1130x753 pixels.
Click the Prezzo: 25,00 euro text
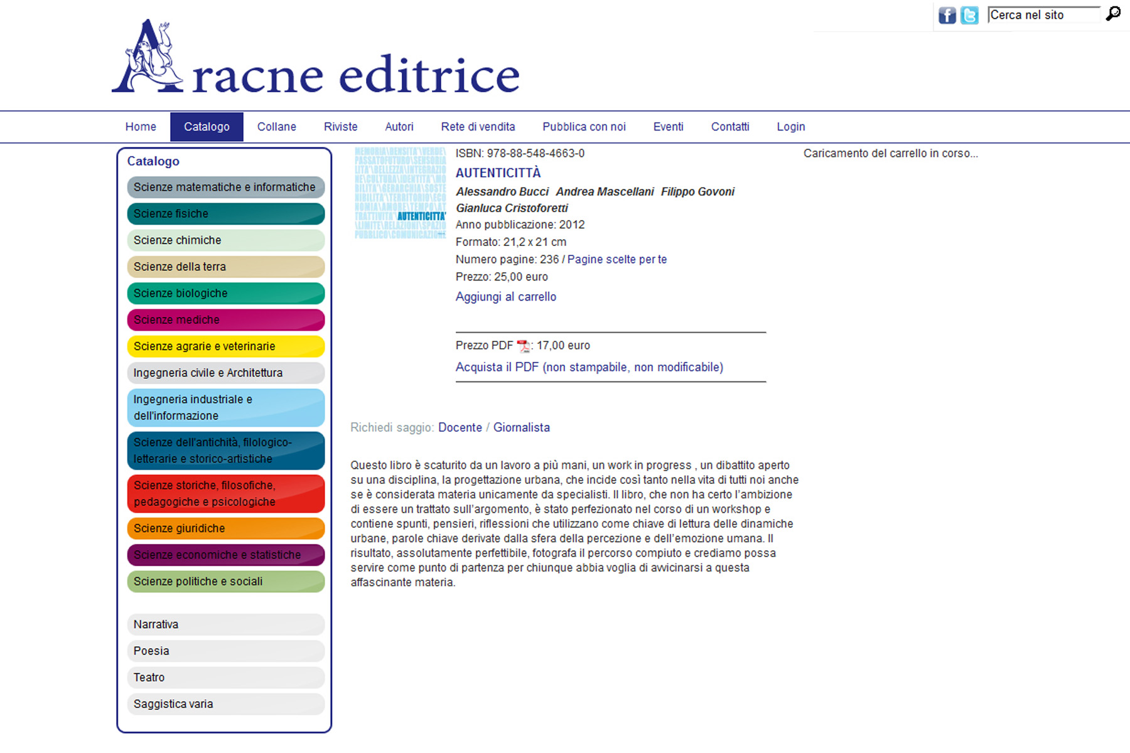pos(502,277)
